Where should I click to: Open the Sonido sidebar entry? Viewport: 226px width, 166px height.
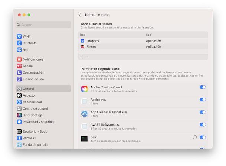[43, 66]
